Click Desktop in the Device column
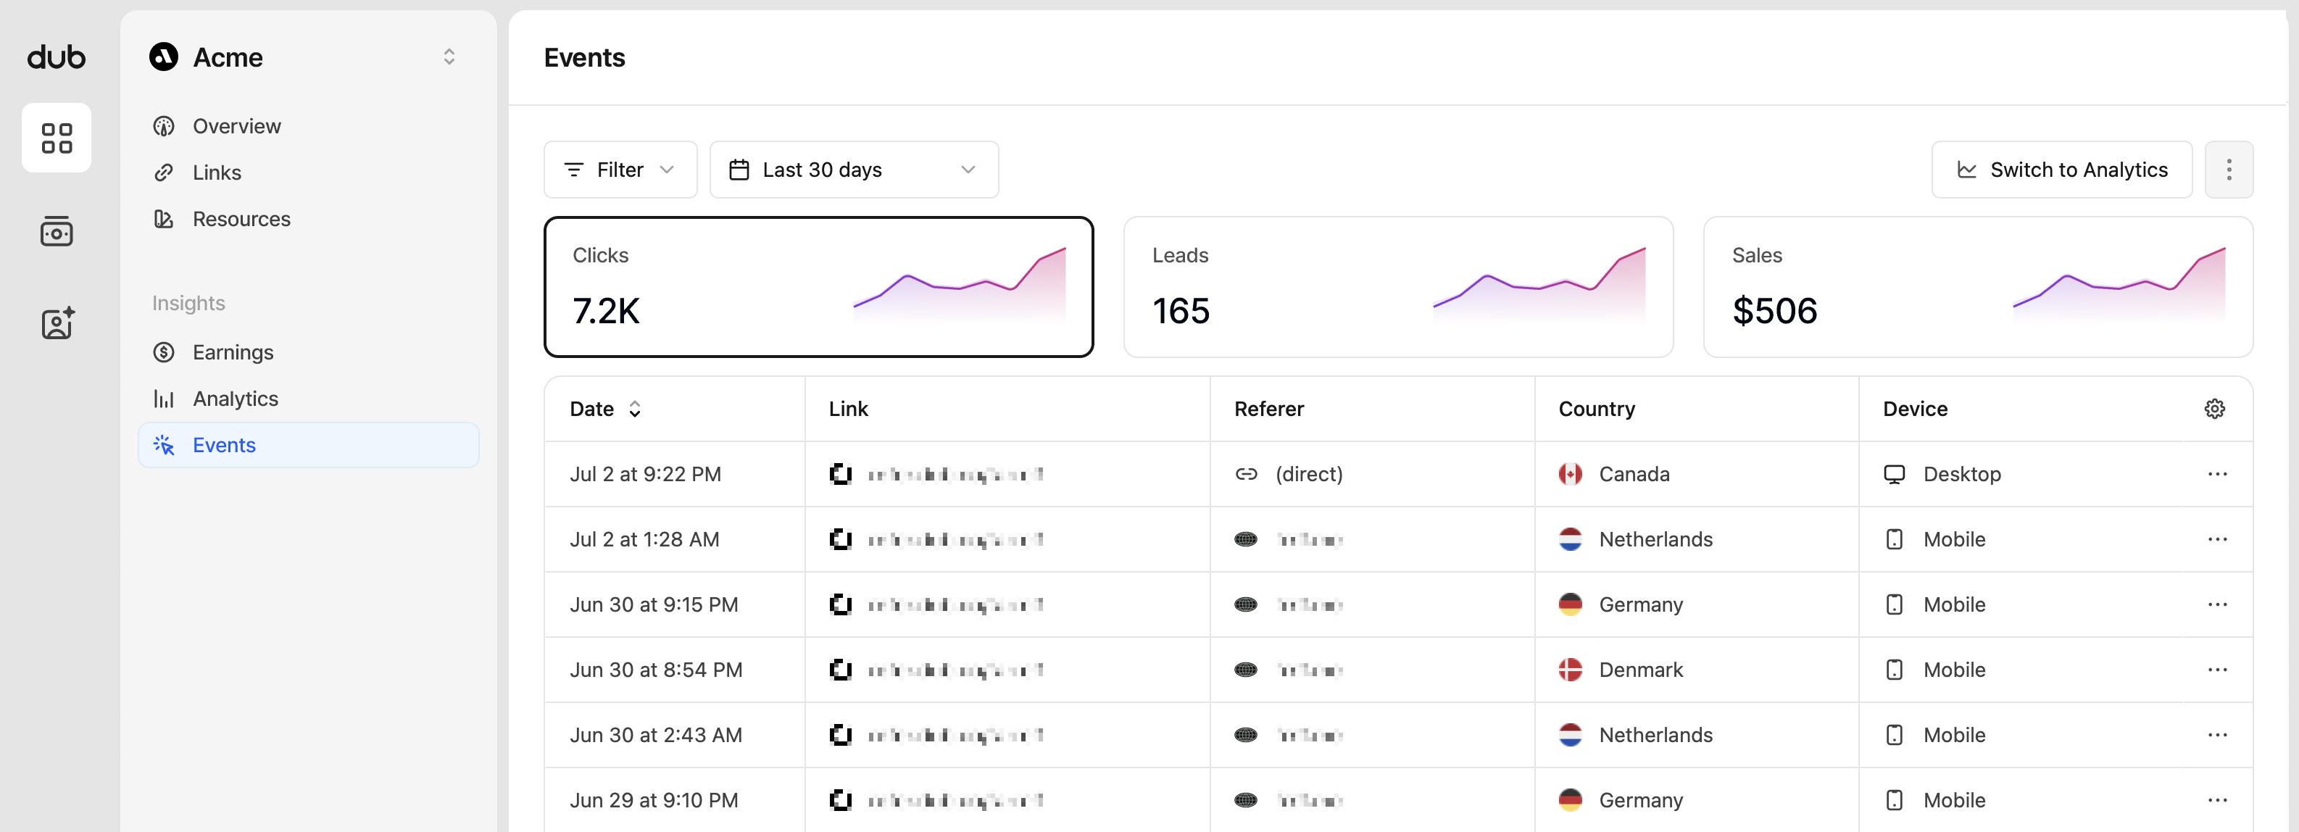This screenshot has width=2299, height=832. [1962, 474]
